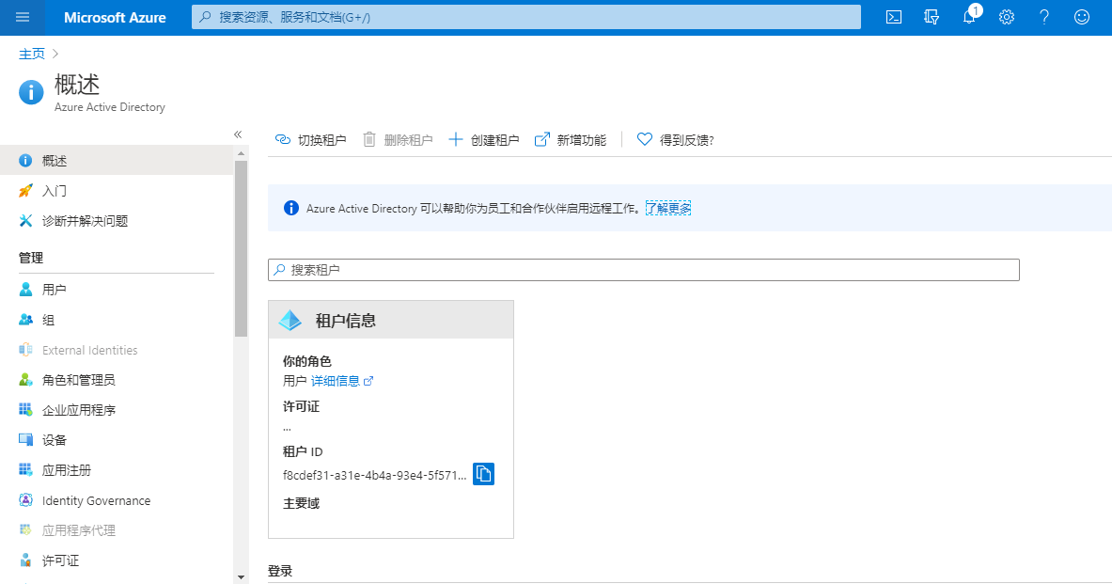
Task: Click the 你的角色 label
Action: (307, 361)
